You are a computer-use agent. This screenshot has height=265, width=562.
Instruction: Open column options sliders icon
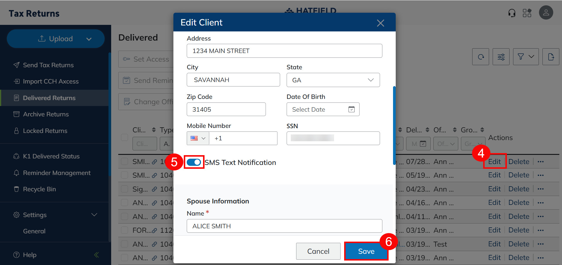(501, 57)
